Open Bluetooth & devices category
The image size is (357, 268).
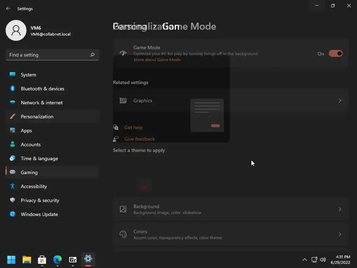tap(52, 89)
